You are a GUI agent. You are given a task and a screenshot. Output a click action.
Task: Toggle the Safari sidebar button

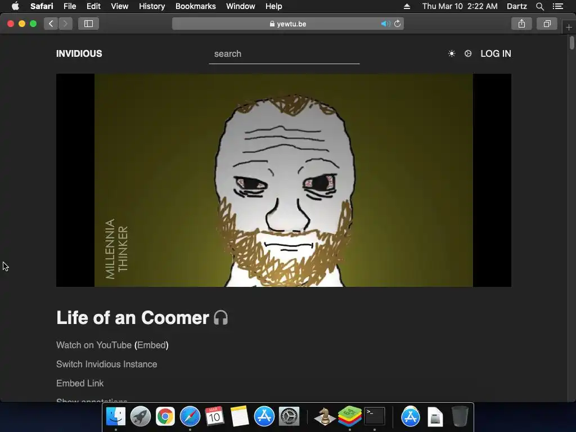point(88,24)
